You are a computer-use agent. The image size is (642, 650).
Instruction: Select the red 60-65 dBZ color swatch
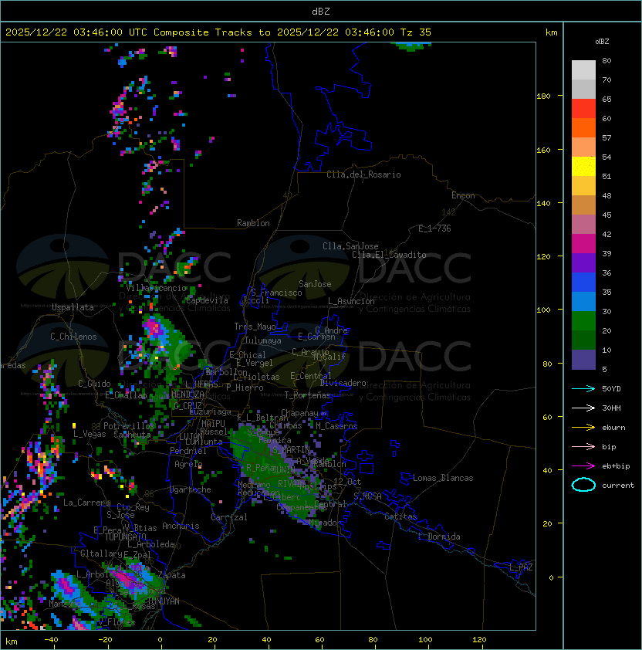pos(583,109)
